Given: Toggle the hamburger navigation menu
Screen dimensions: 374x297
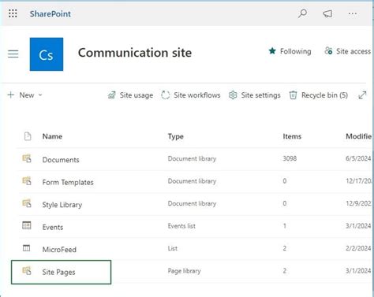Looking at the screenshot, I should click(13, 54).
